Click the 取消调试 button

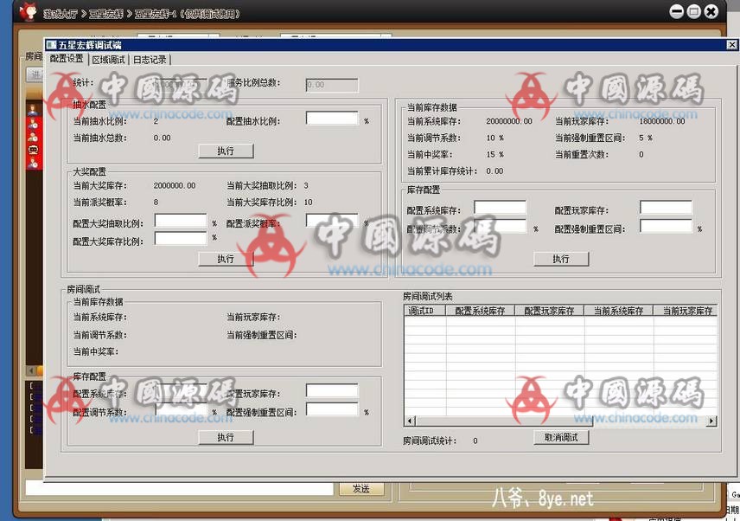coord(561,437)
